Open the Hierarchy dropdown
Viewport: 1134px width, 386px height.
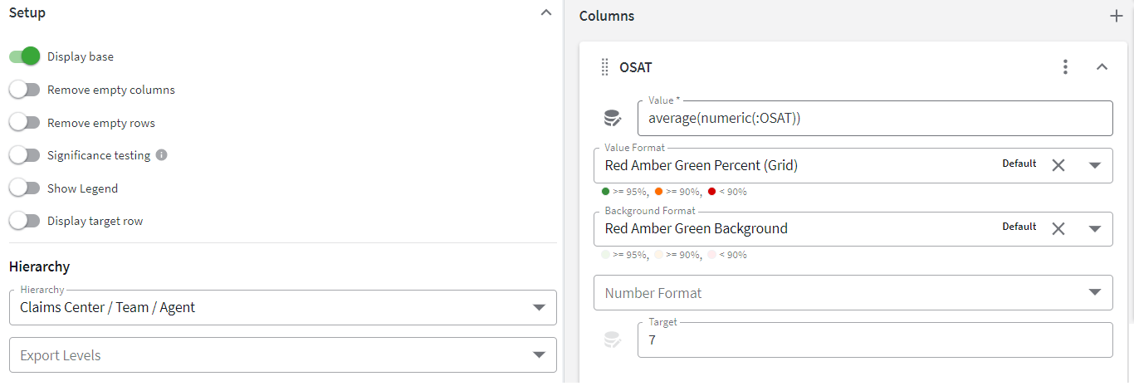(283, 307)
